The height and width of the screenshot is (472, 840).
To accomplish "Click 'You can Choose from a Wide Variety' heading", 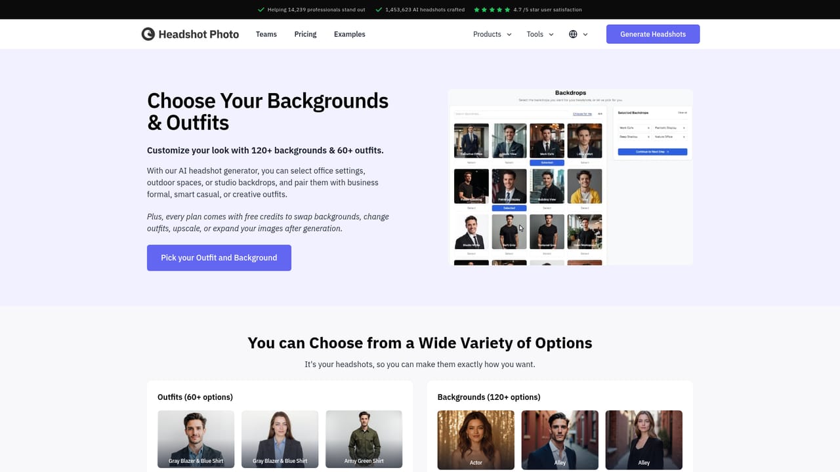I will point(420,343).
